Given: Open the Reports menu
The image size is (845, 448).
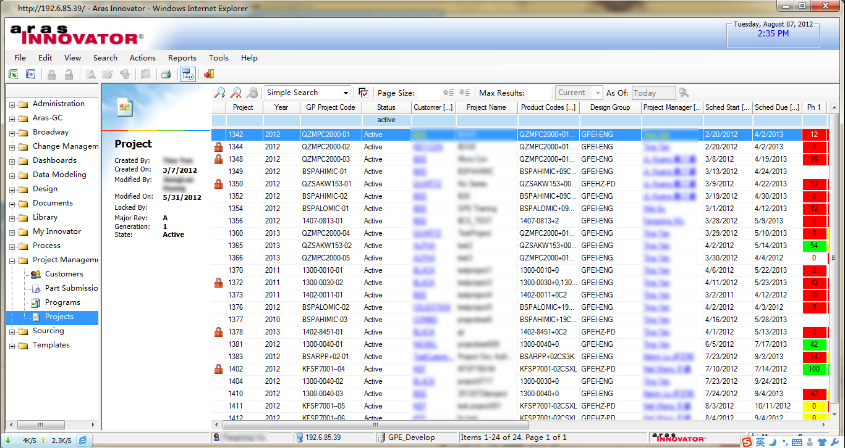Looking at the screenshot, I should (182, 57).
